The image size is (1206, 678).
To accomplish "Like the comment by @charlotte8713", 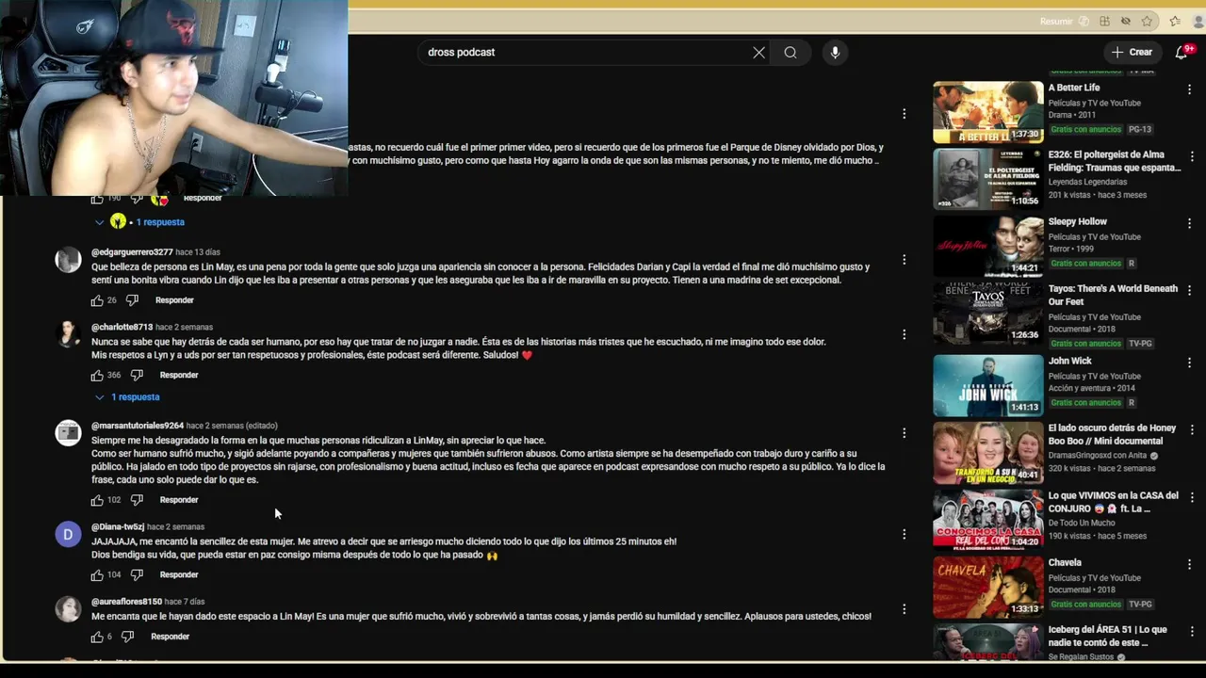I will coord(97,375).
